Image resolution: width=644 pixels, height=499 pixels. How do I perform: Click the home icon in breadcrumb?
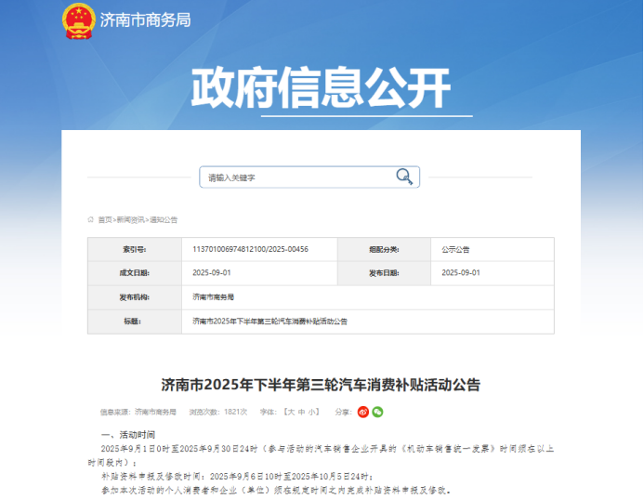pyautogui.click(x=91, y=219)
